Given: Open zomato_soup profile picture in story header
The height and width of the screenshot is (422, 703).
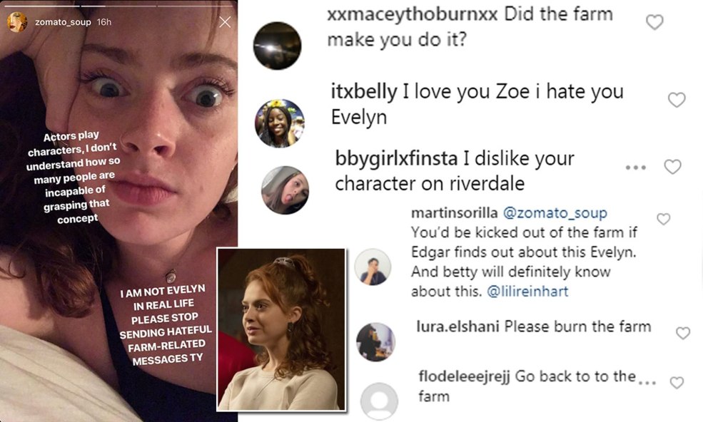Looking at the screenshot, I should coord(17,22).
